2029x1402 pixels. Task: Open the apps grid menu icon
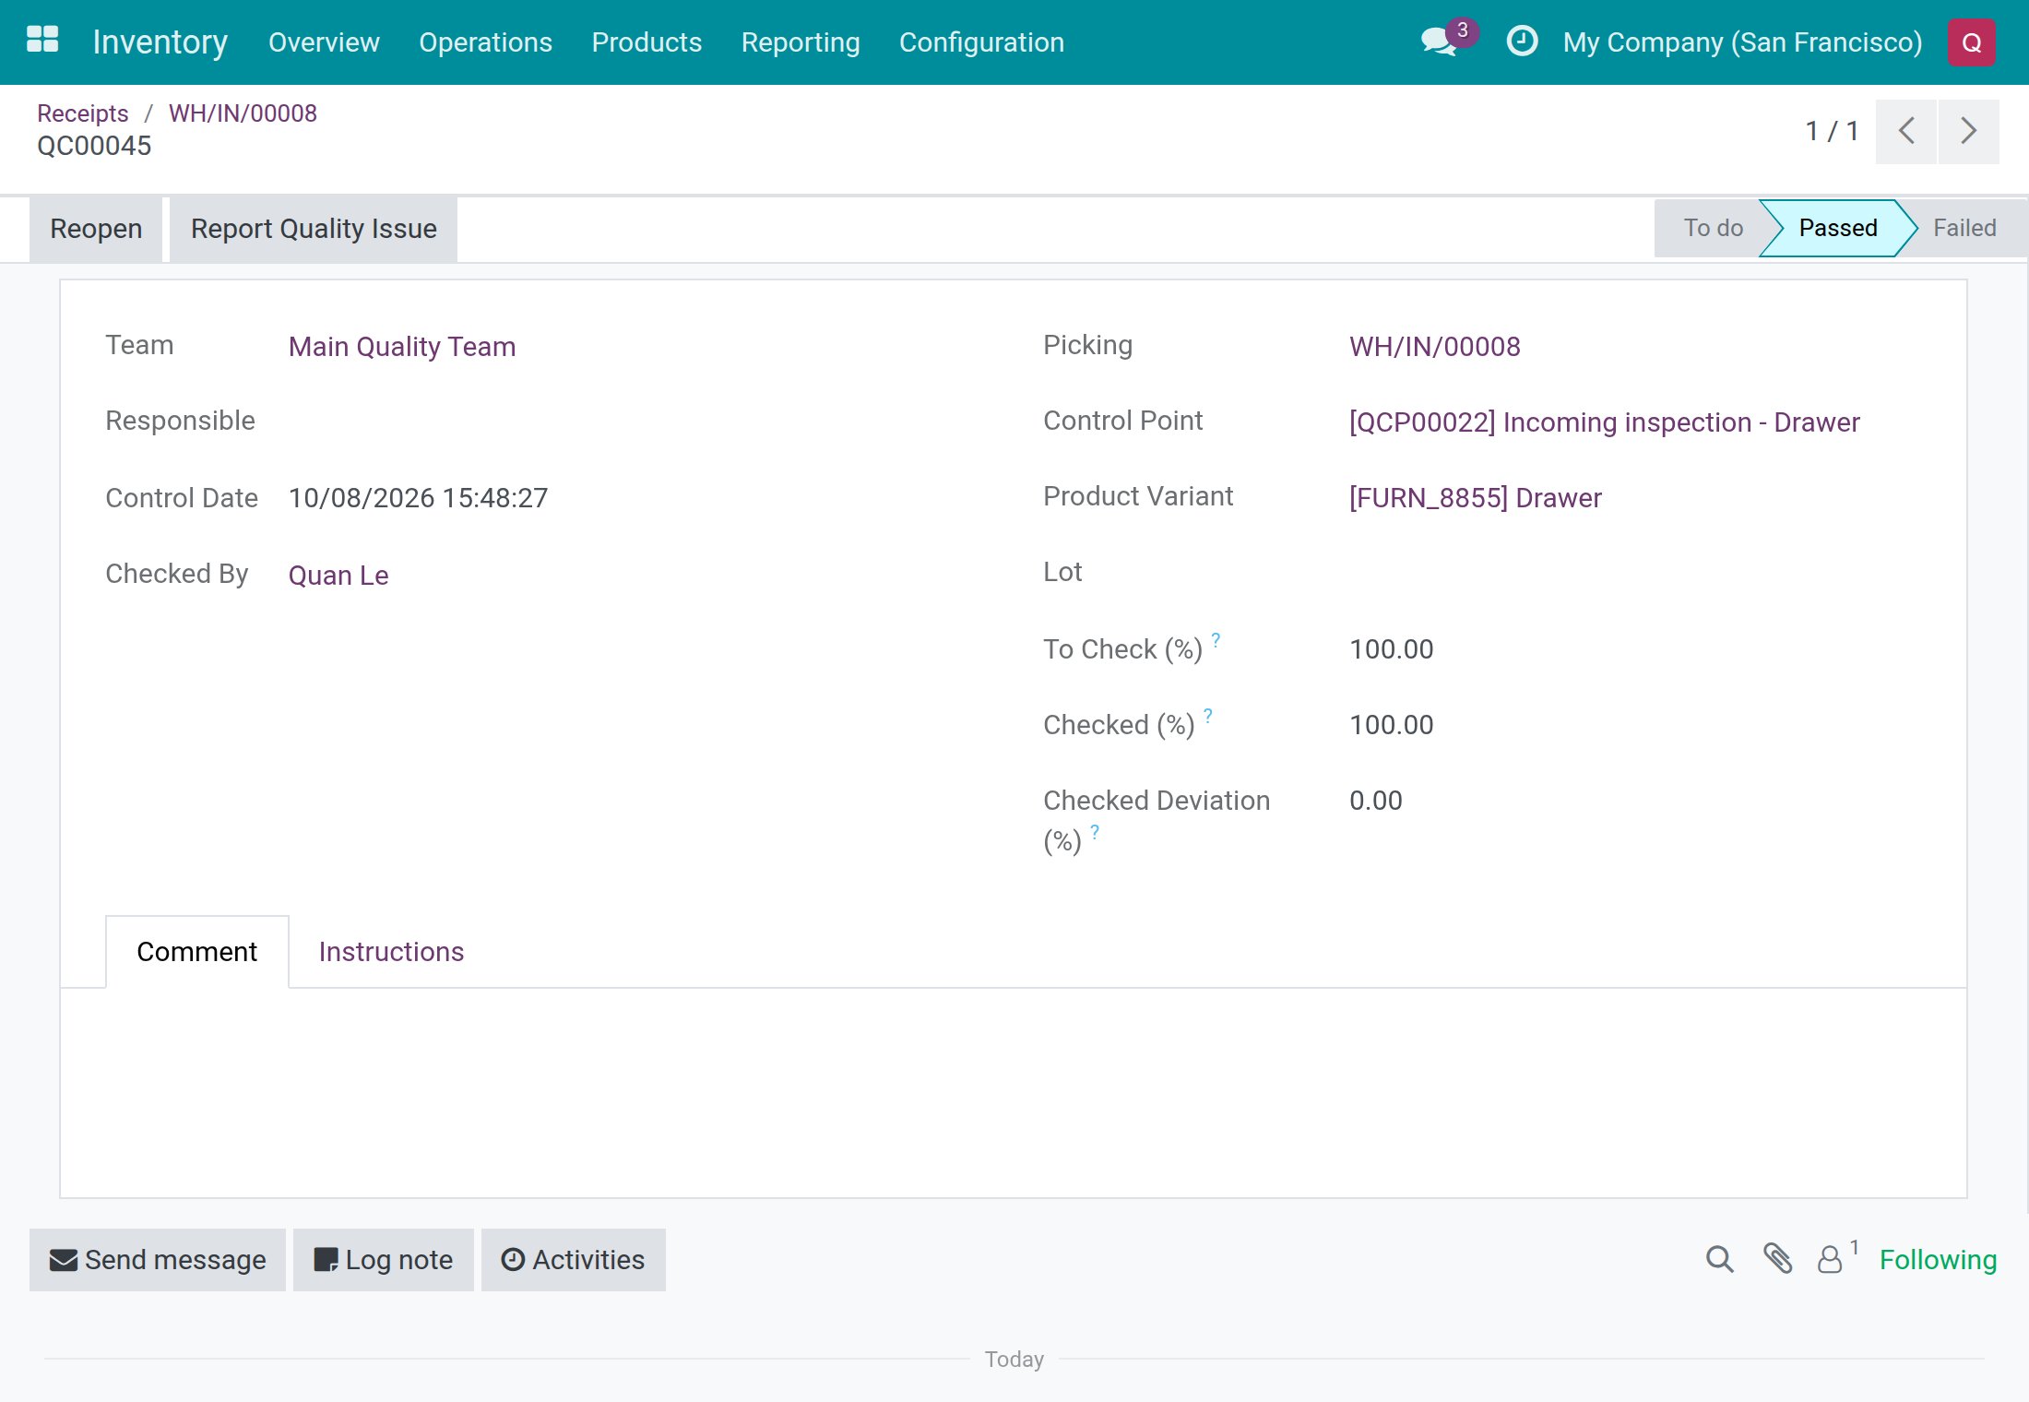click(42, 41)
